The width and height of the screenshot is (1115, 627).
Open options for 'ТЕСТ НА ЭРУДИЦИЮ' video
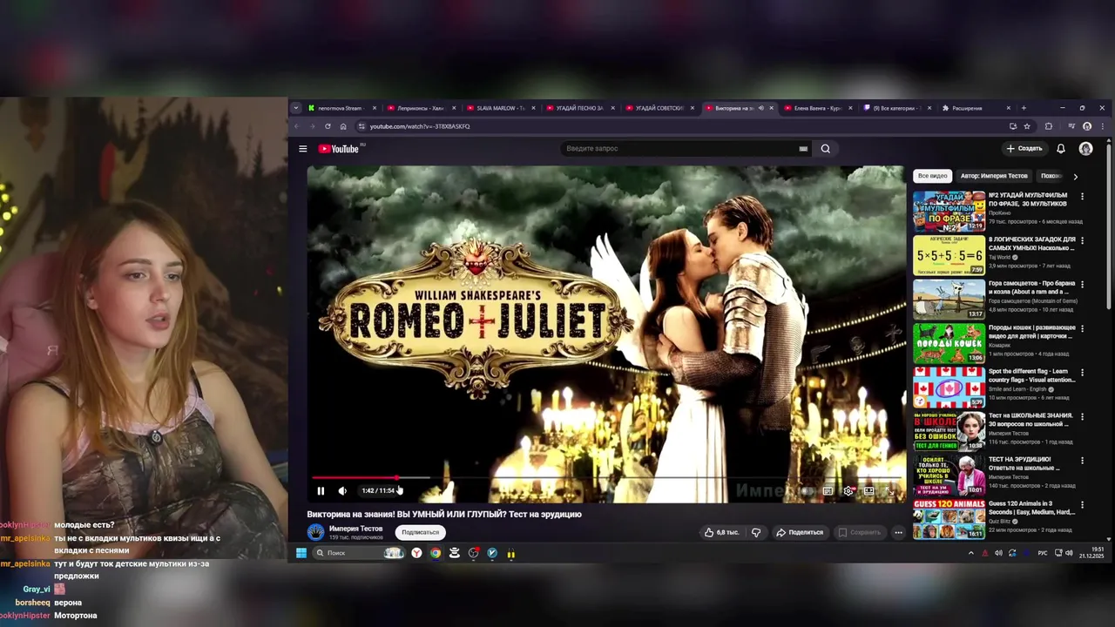click(1082, 461)
